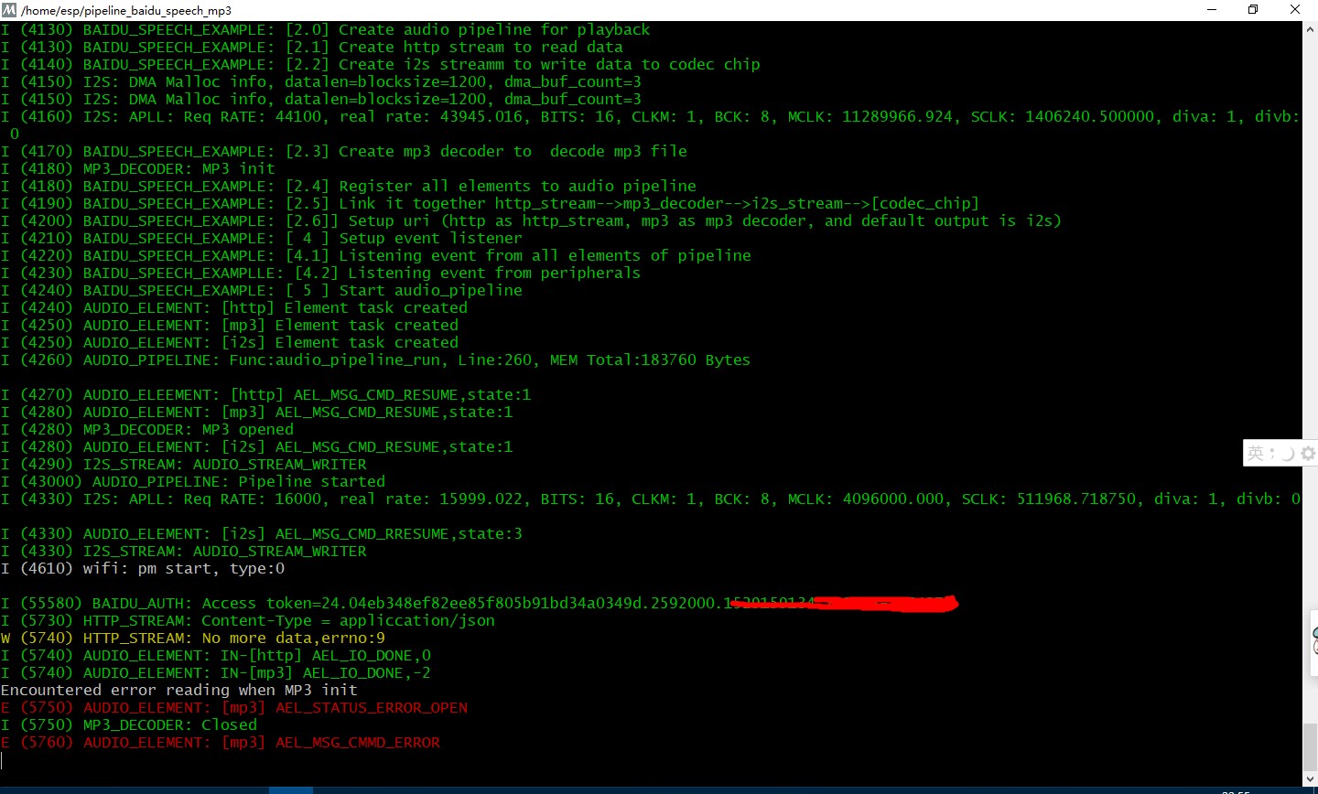
Task: Toggle punctuation mode in IME floating bar
Action: pyautogui.click(x=1271, y=454)
